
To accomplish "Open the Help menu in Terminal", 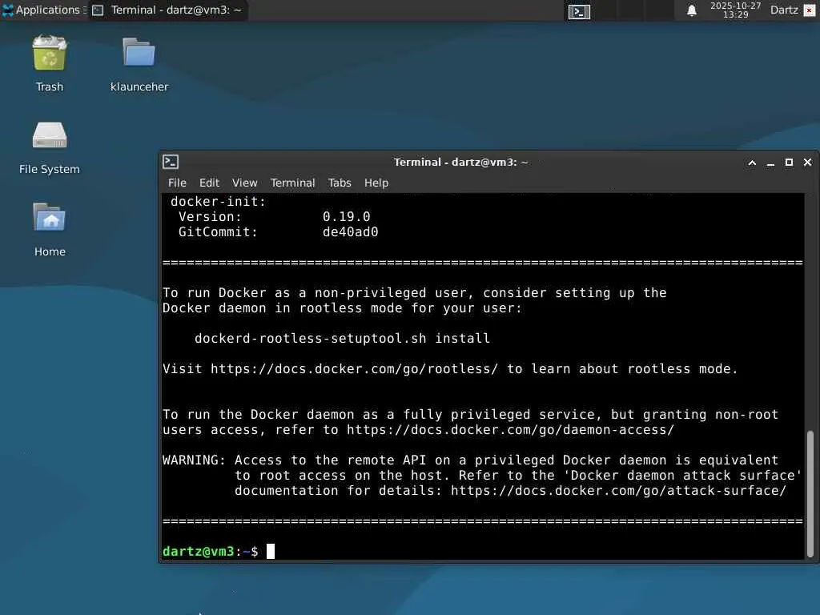I will [376, 183].
